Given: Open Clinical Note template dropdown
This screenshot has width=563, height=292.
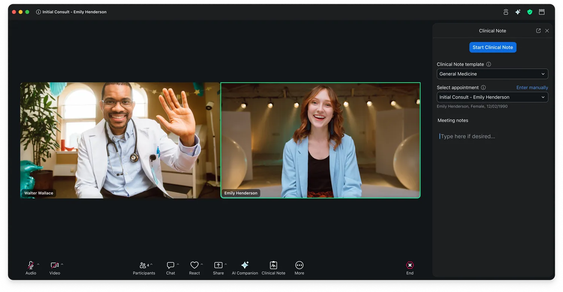Looking at the screenshot, I should coord(492,74).
